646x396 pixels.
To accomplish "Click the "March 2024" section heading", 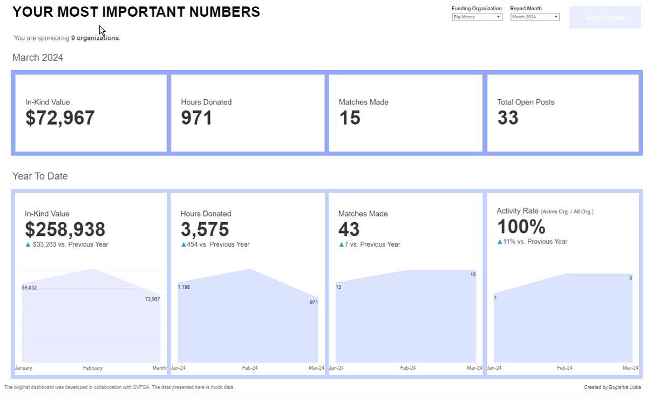I will pyautogui.click(x=38, y=58).
